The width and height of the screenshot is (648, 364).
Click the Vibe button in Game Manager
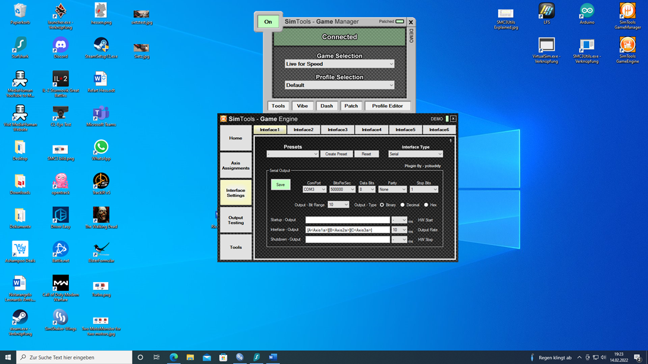pyautogui.click(x=302, y=106)
